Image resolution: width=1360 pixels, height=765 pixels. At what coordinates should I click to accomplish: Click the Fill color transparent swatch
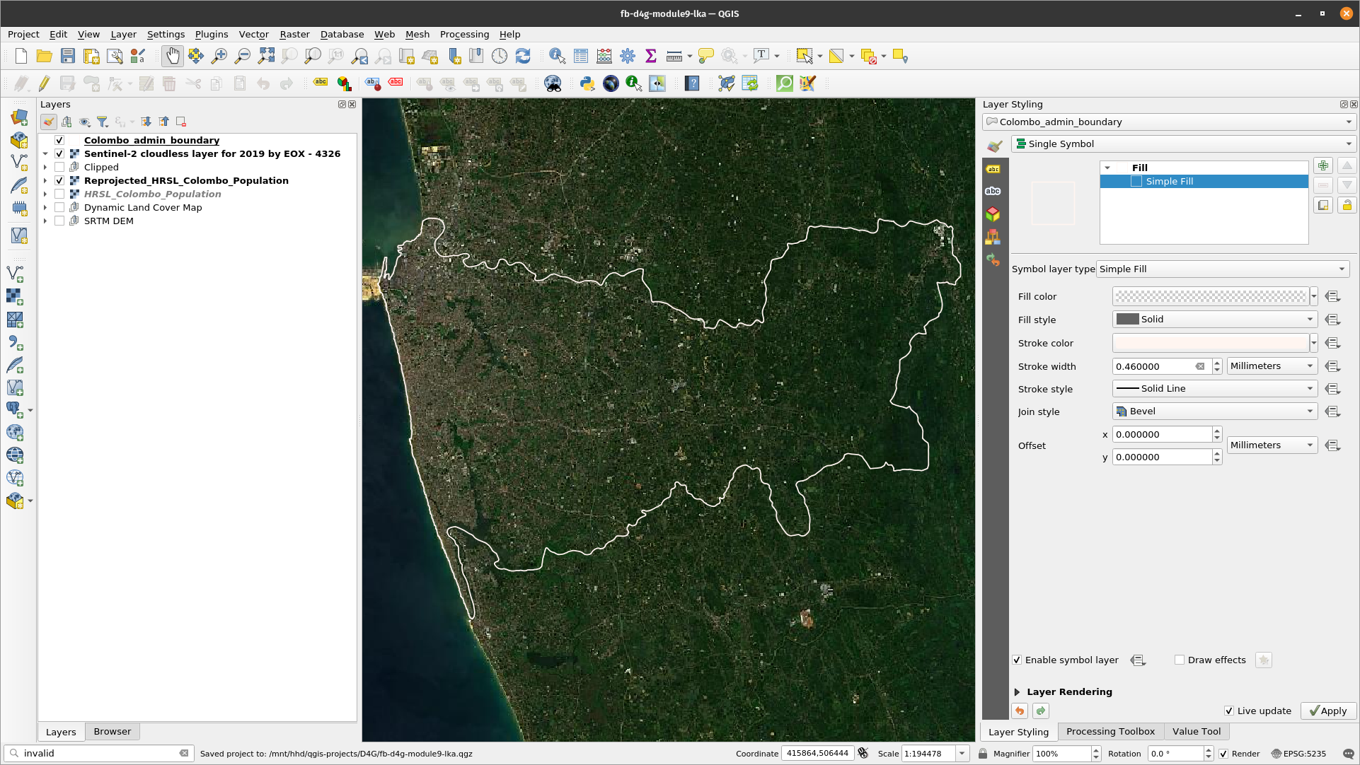click(x=1211, y=297)
